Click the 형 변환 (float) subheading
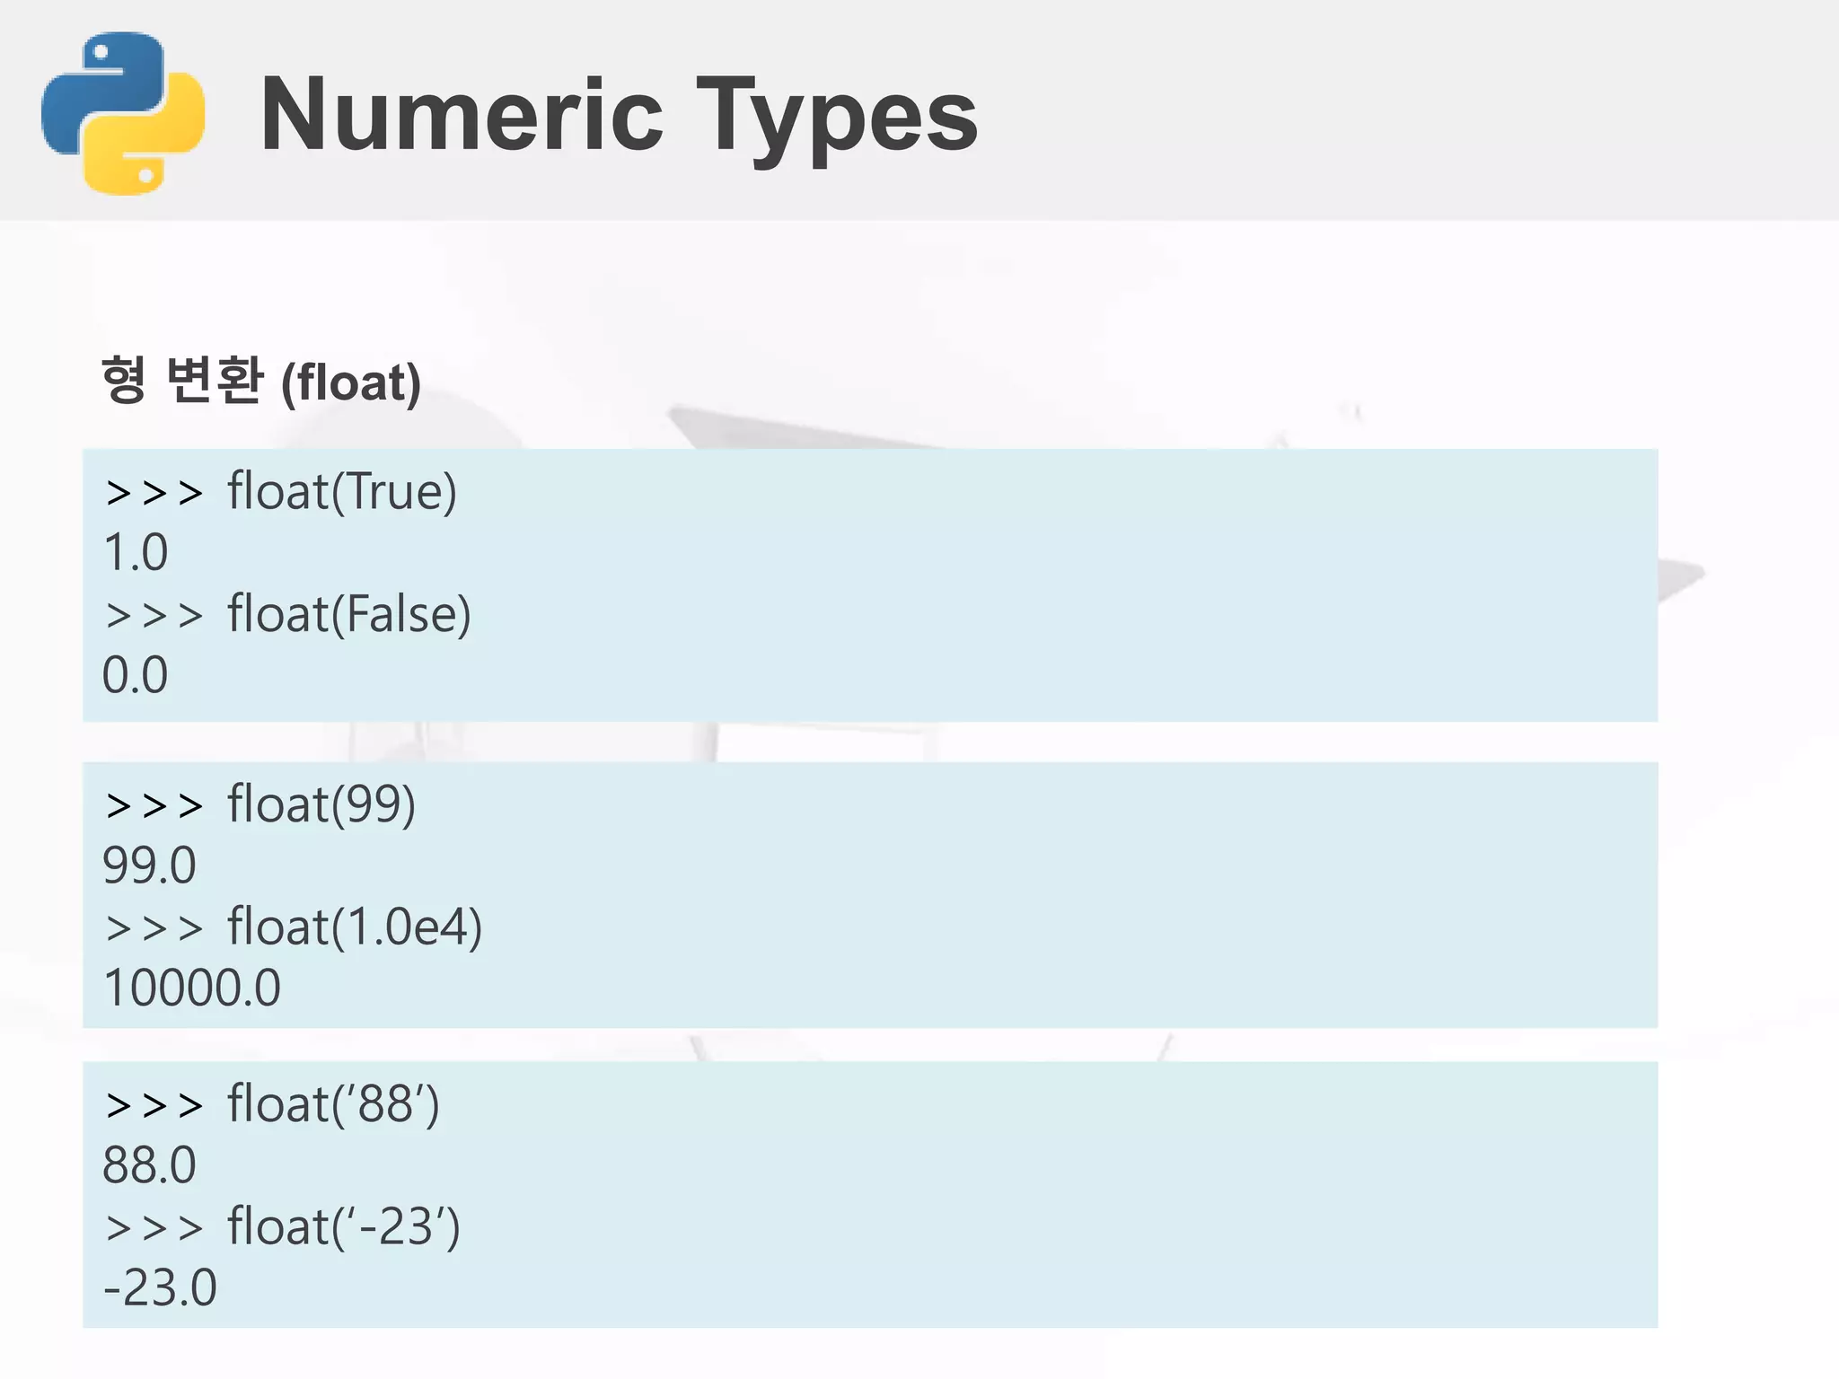1839x1379 pixels. (x=261, y=381)
